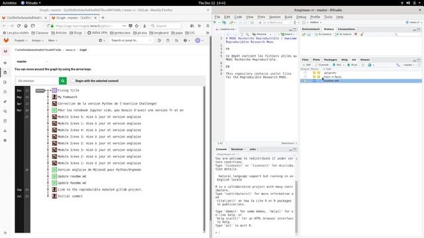Click the GitLab graph vertical scrollbar
Viewport: 424px width, 238px height.
[x=204, y=159]
